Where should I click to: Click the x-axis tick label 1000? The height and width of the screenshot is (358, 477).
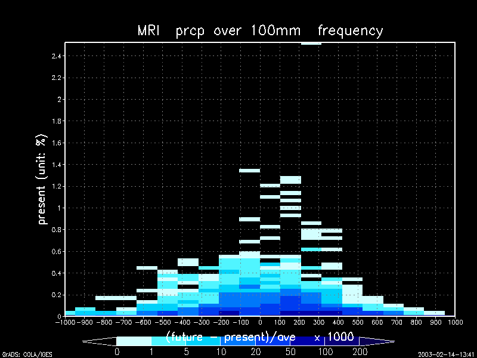456,322
